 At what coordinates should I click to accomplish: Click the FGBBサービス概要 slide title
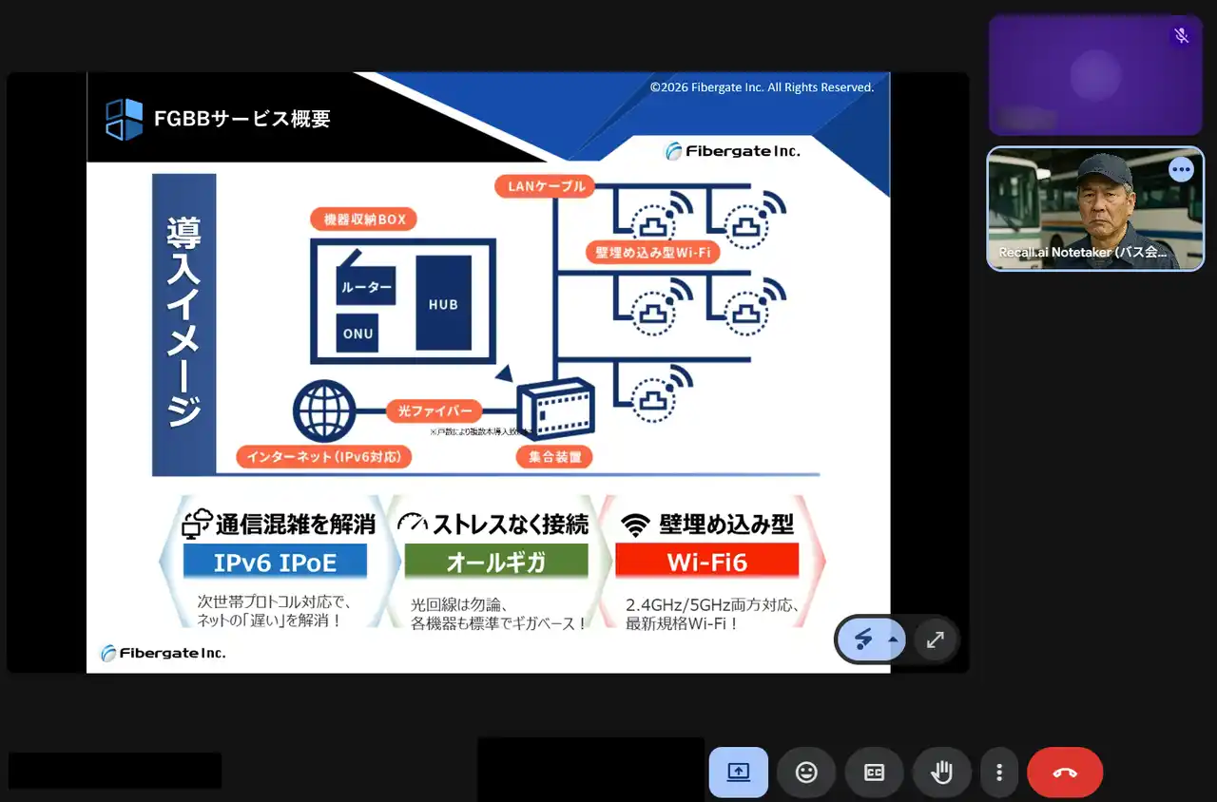(x=242, y=119)
